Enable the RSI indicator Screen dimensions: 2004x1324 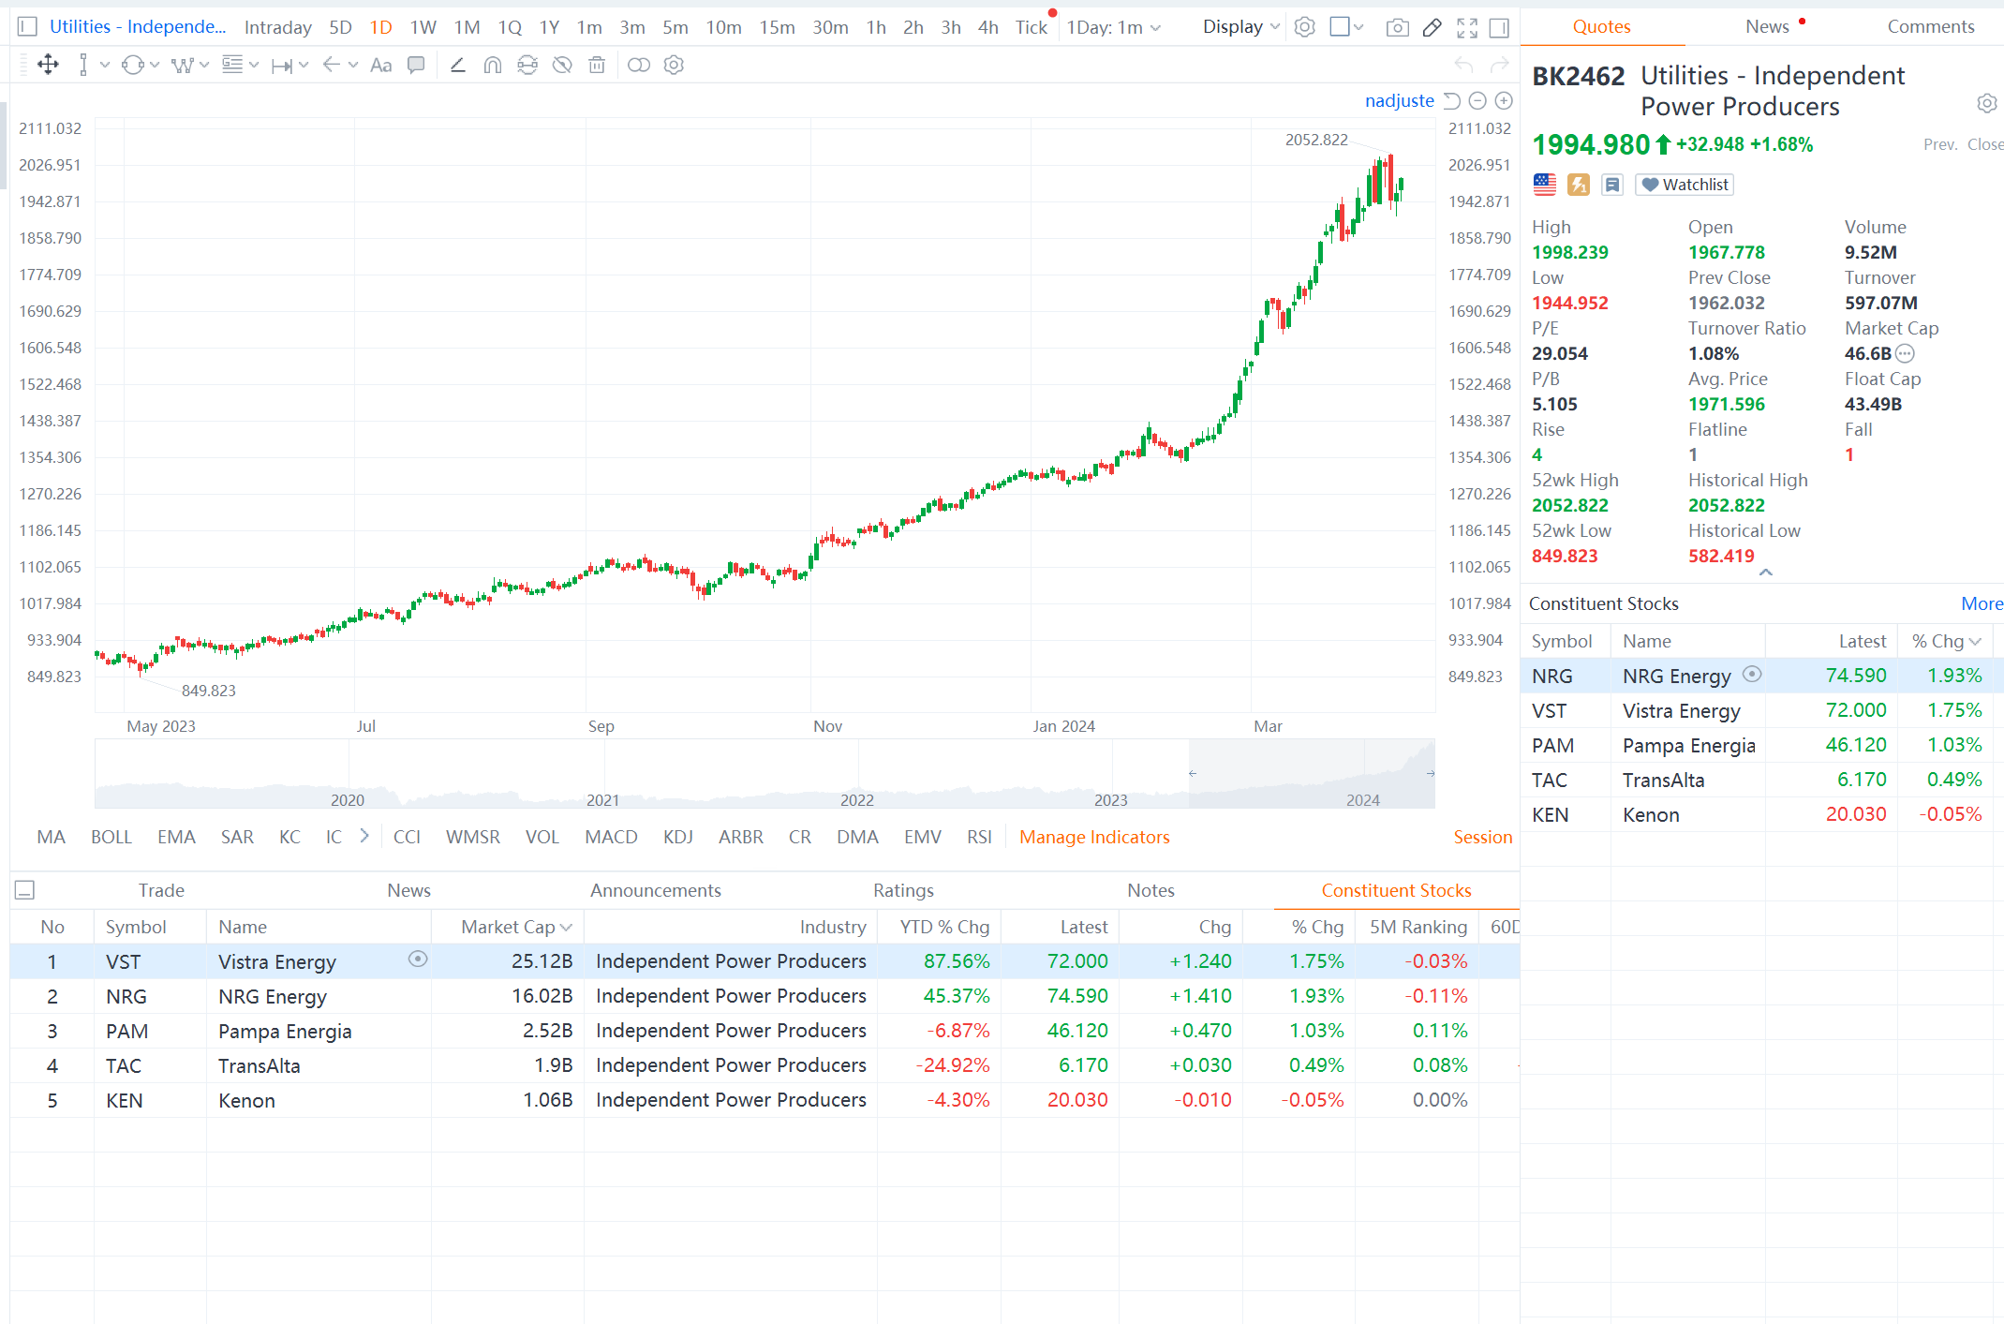point(979,837)
